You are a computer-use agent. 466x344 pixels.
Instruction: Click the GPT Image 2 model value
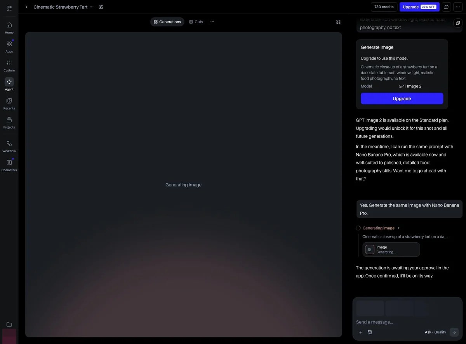coord(410,86)
